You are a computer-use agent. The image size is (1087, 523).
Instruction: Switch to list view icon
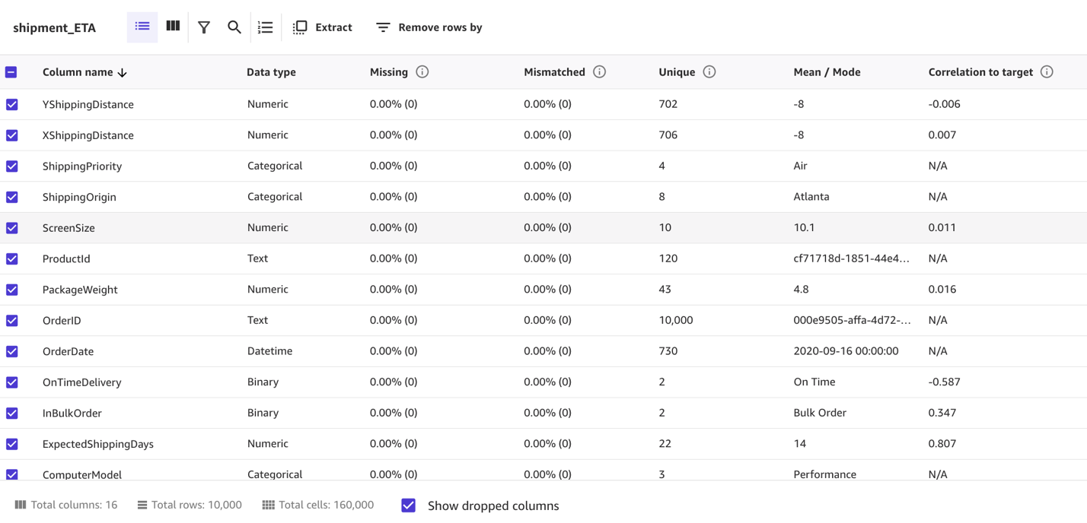[142, 27]
